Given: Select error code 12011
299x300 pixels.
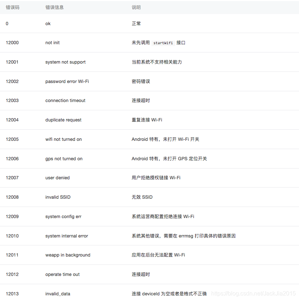Looking at the screenshot, I should click(x=12, y=255).
